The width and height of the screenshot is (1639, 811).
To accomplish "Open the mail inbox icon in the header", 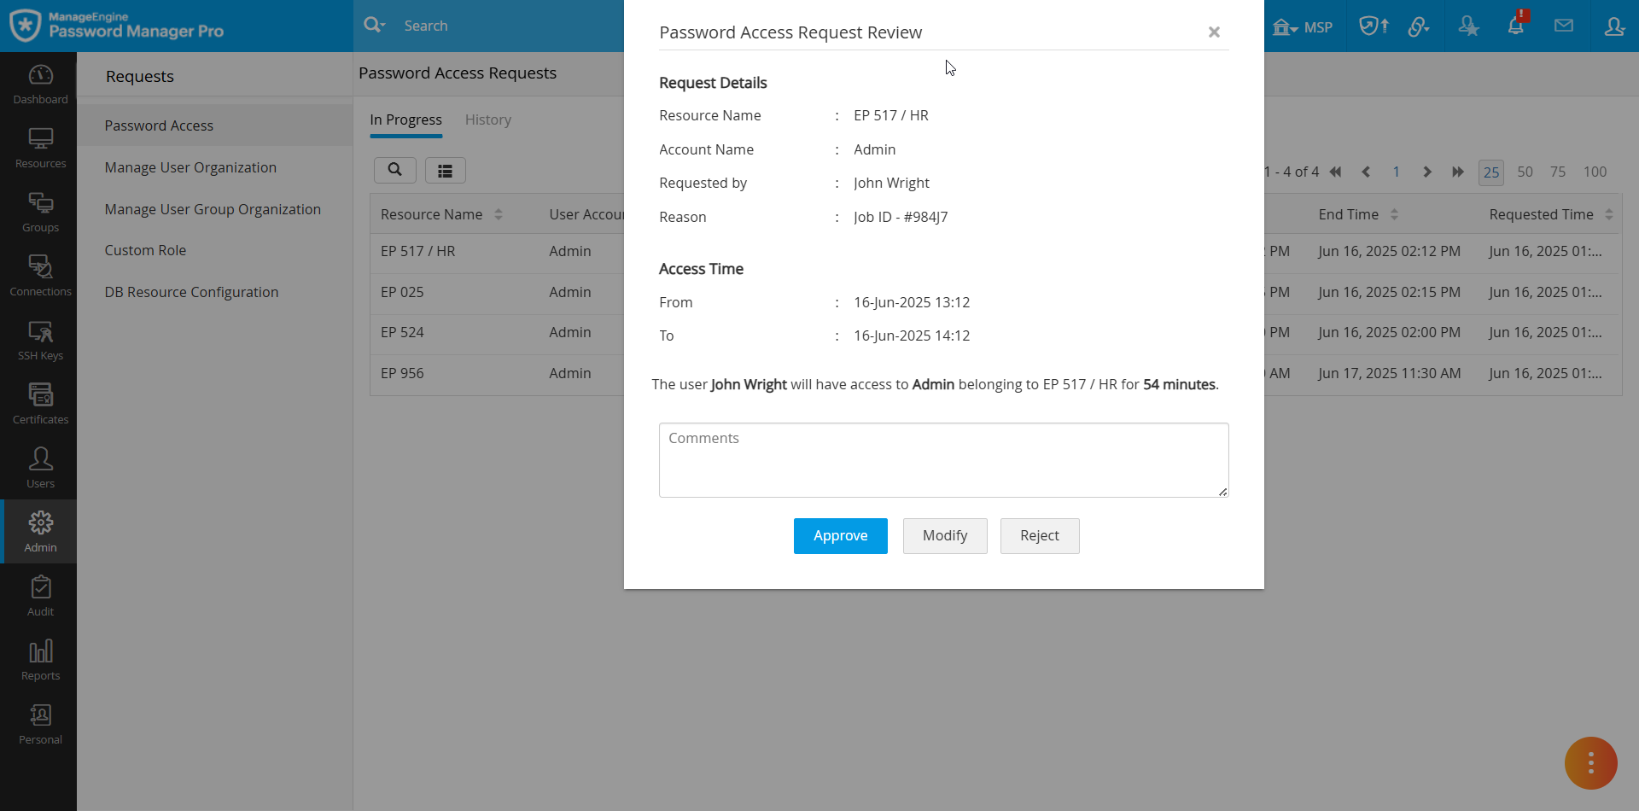I will (x=1565, y=26).
